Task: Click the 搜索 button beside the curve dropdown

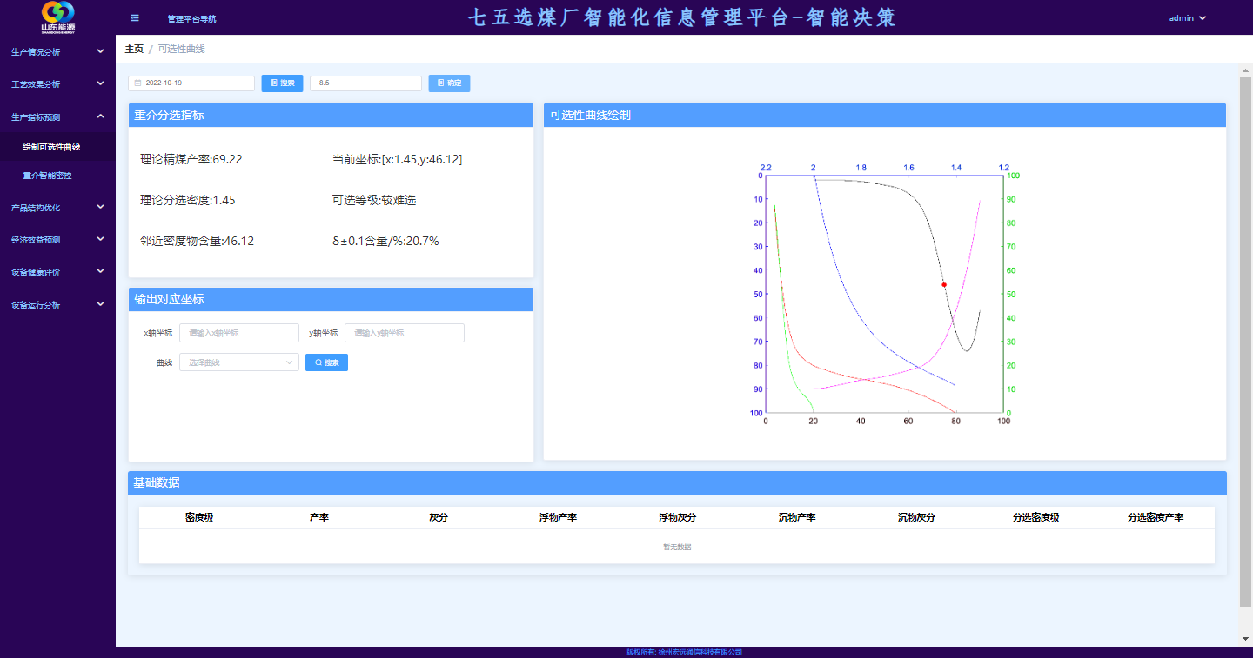Action: pyautogui.click(x=326, y=362)
